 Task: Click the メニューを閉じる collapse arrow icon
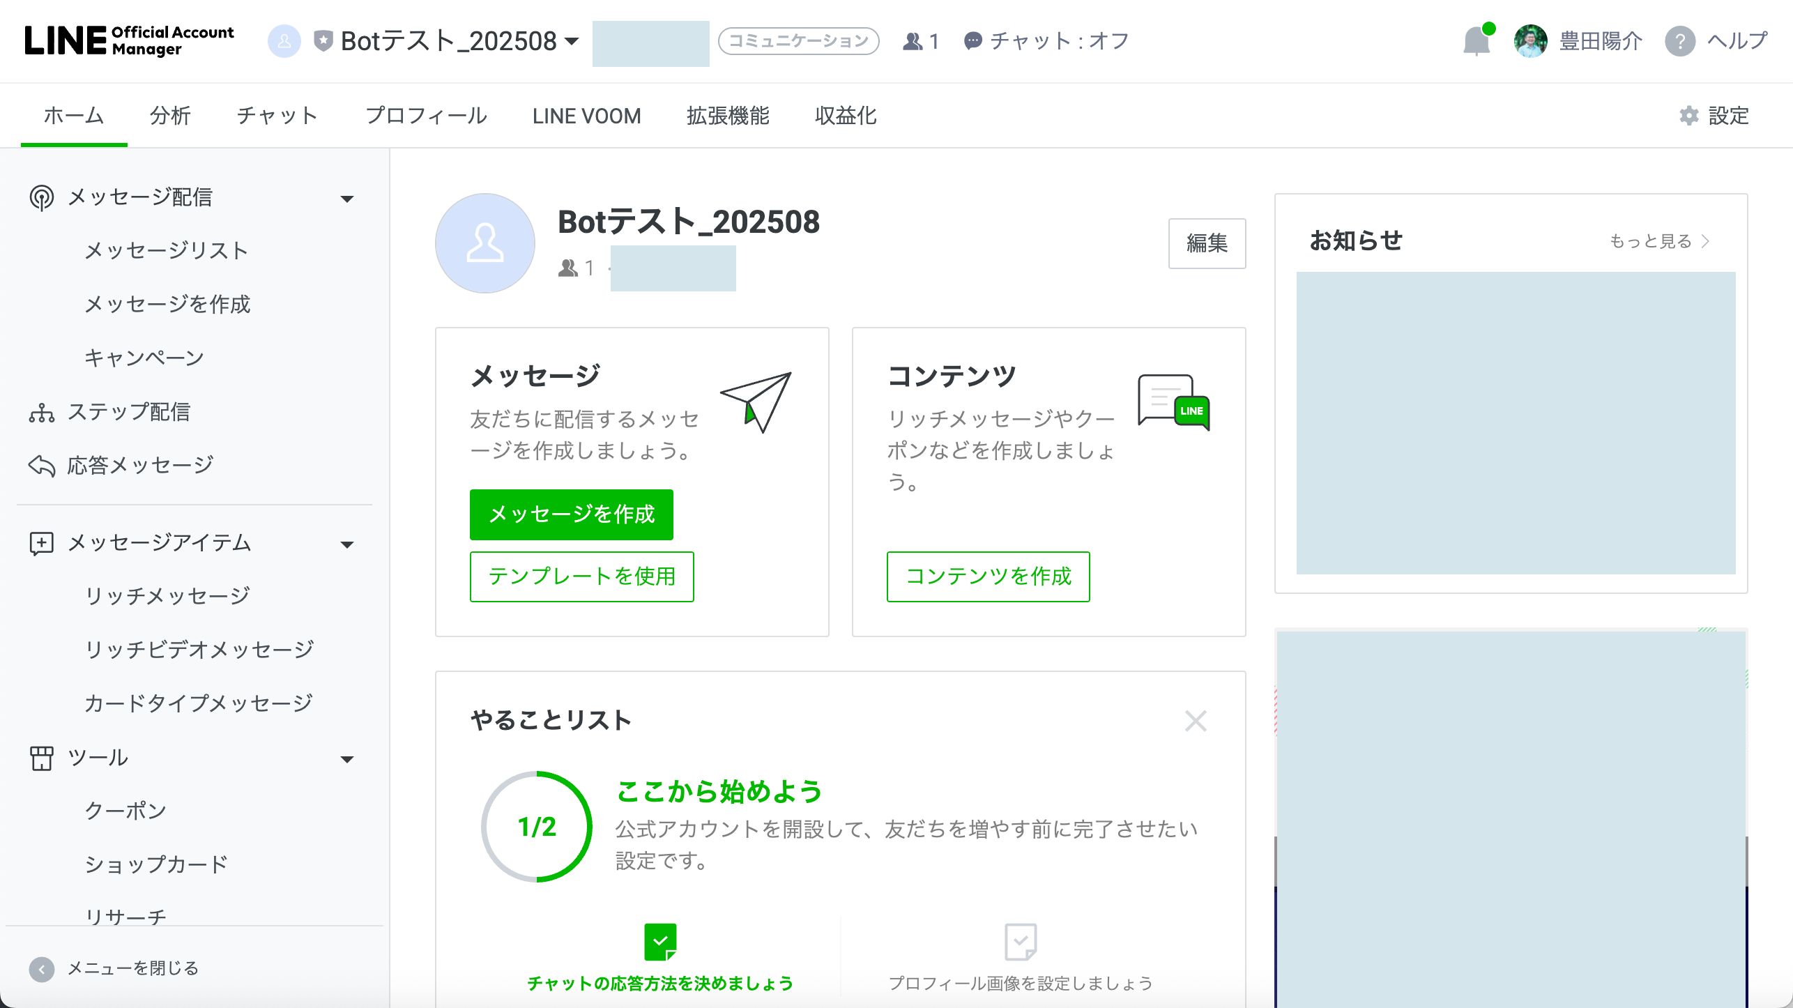(x=42, y=969)
